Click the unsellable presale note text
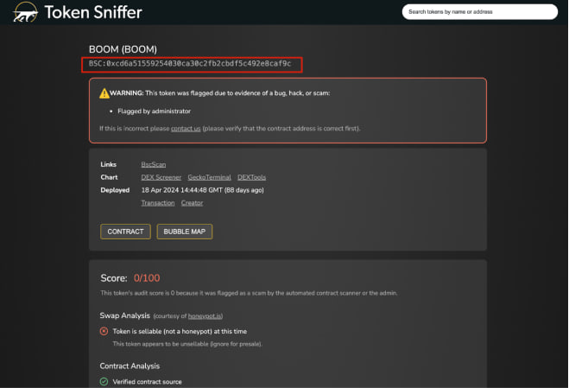The height and width of the screenshot is (388, 569). click(187, 344)
